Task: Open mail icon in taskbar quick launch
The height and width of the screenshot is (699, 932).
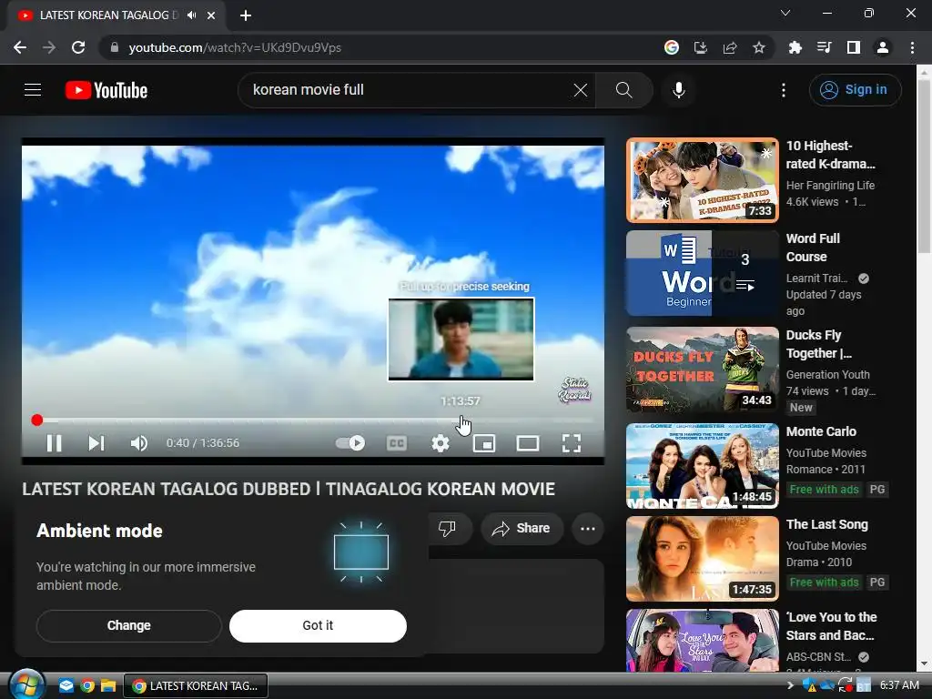Action: coord(66,686)
